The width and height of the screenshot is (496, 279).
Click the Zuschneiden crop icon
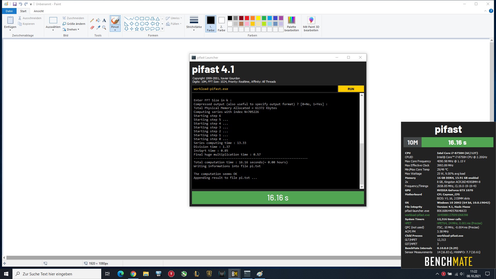(x=64, y=18)
